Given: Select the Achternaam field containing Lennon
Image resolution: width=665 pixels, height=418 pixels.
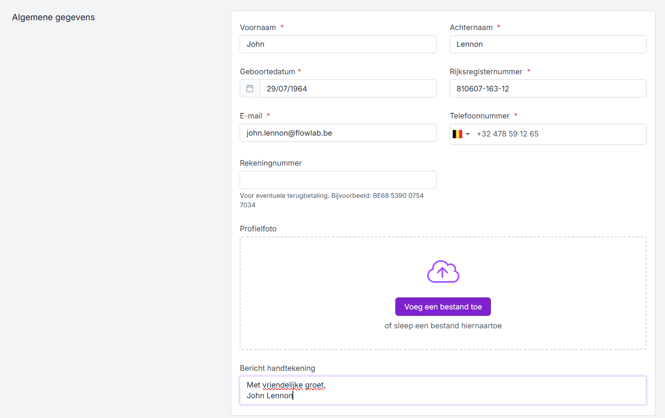Looking at the screenshot, I should tap(548, 44).
